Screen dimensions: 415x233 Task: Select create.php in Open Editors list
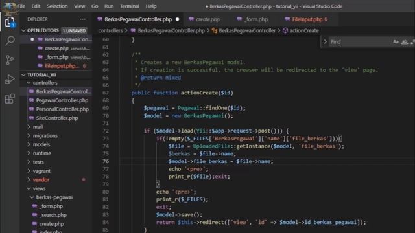(x=57, y=49)
